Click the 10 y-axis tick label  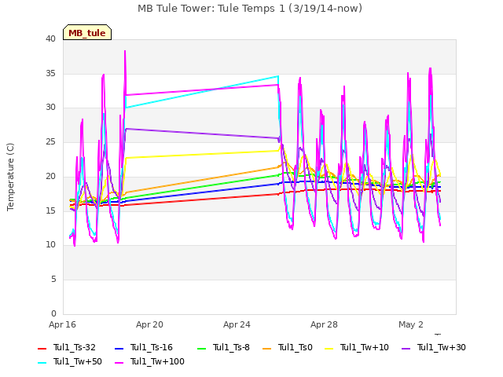(x=50, y=244)
